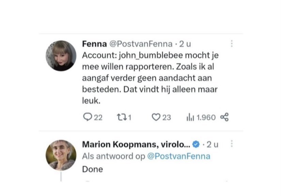
Task: Share Fenna's post using the share icon
Action: coord(224,117)
